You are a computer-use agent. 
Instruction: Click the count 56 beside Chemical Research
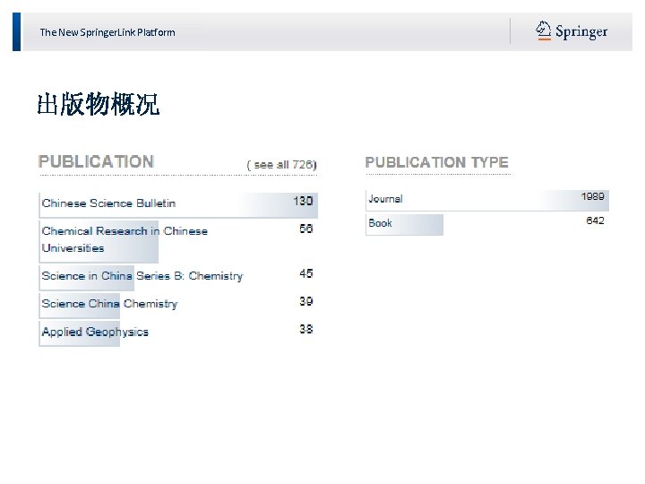click(306, 229)
